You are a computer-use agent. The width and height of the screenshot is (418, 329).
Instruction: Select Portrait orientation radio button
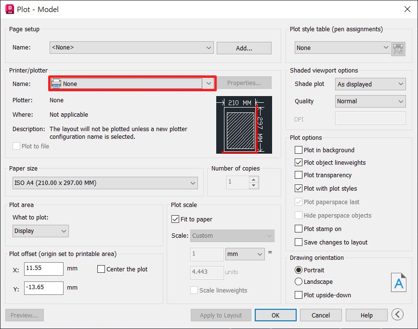point(298,270)
